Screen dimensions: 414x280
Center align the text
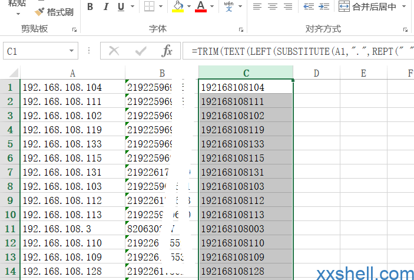pos(273,7)
